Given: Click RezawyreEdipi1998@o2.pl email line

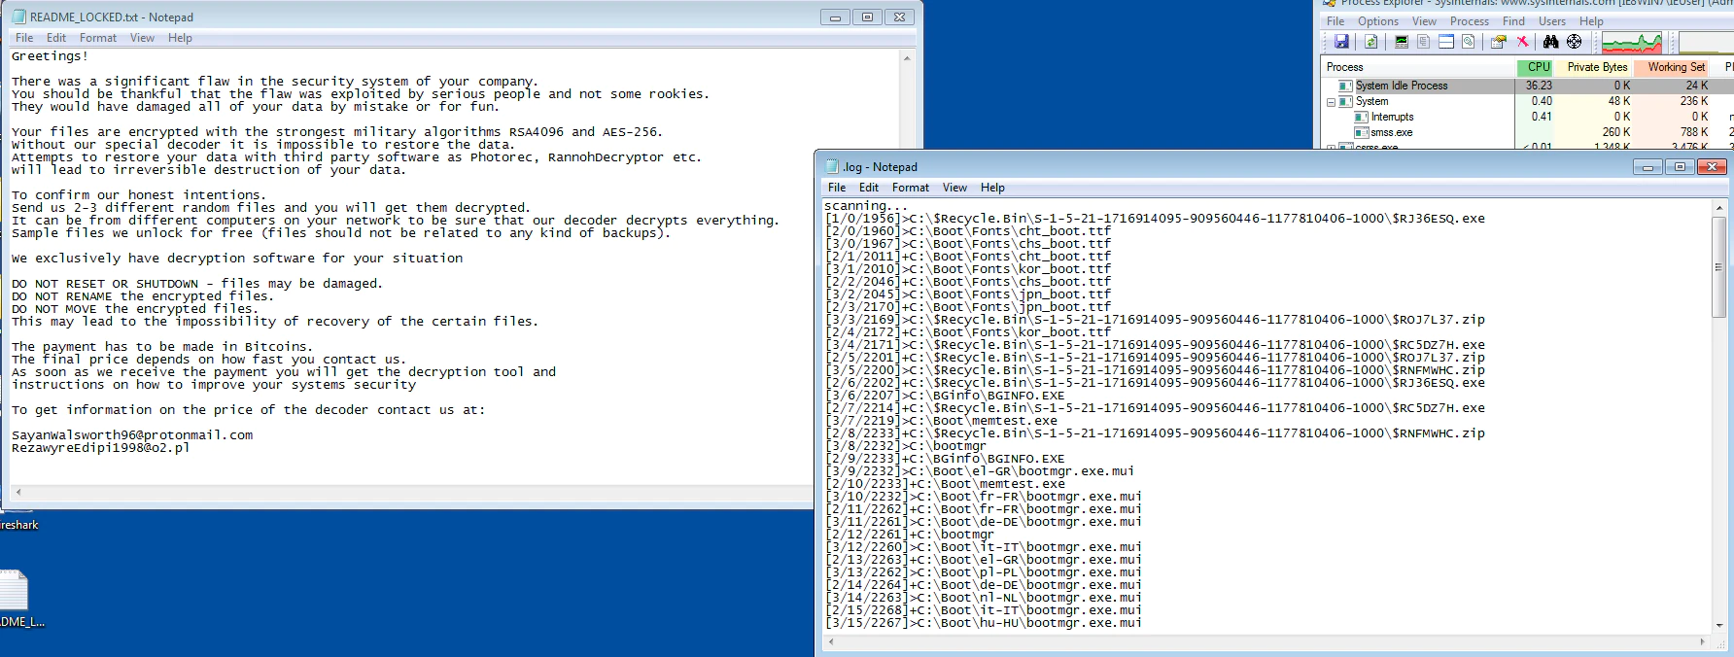Looking at the screenshot, I should pyautogui.click(x=101, y=448).
